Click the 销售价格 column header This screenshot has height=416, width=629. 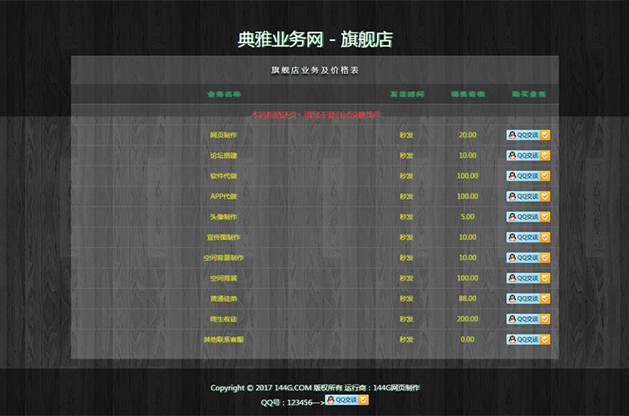click(x=468, y=94)
